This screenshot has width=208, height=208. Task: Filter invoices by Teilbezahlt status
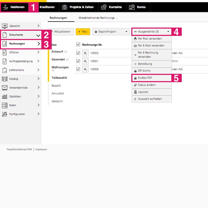click(59, 78)
